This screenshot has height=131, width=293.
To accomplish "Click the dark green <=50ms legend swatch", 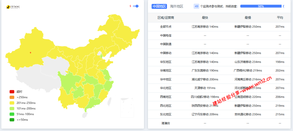I will pos(12,120).
